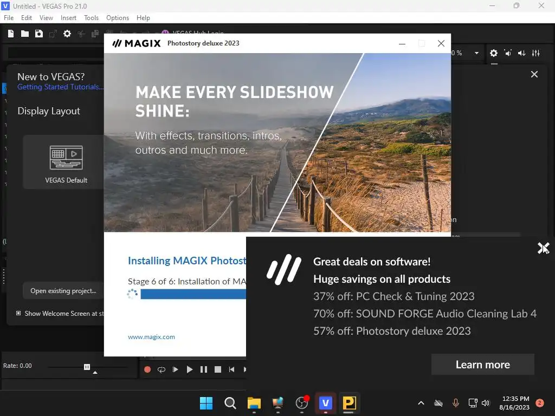The height and width of the screenshot is (416, 555).
Task: Click the Open folder icon in VEGAS toolbar
Action: point(25,34)
